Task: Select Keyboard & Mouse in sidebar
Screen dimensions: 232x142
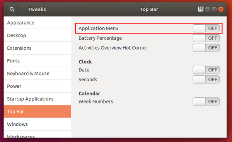Action: click(x=37, y=74)
